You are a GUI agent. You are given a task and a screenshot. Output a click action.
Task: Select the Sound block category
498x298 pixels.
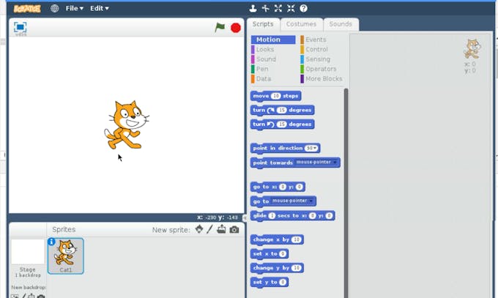coord(266,59)
